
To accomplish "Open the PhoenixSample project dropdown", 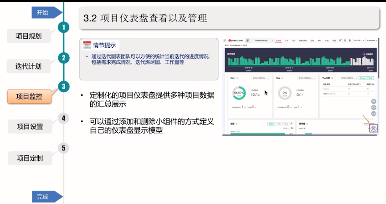I will (263, 40).
